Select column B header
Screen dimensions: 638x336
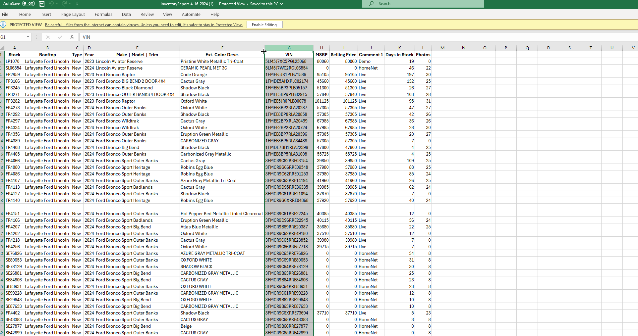47,48
